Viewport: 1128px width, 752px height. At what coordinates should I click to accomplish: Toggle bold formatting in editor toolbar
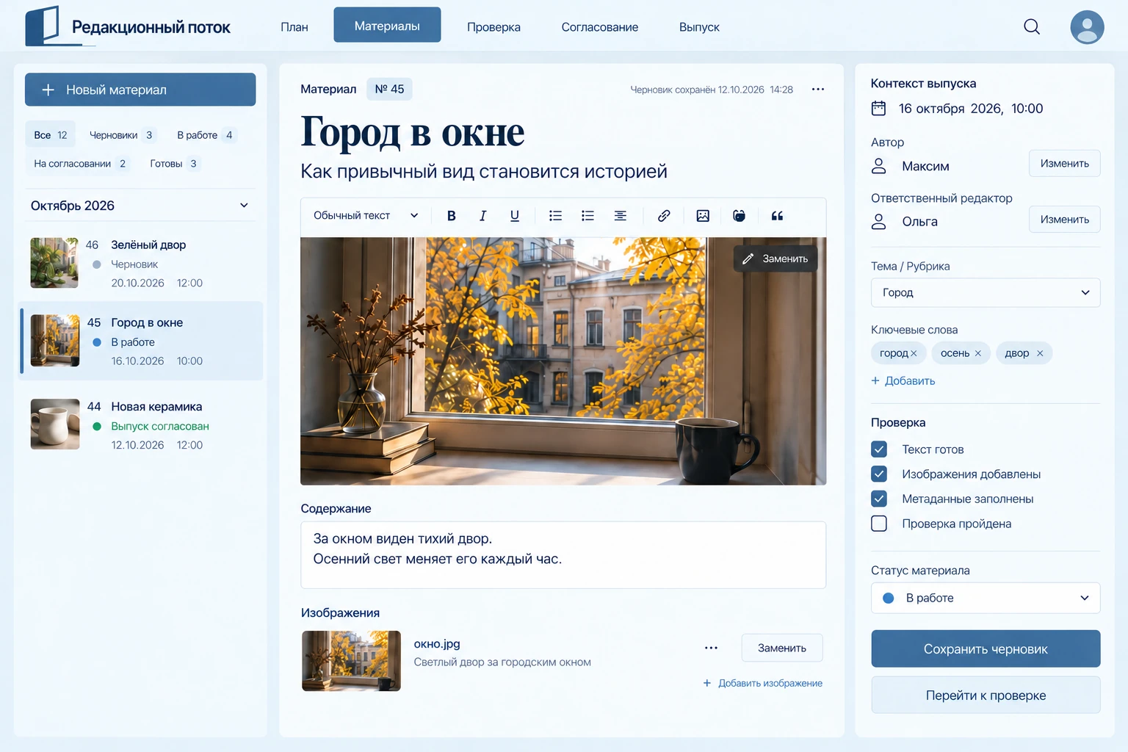point(452,215)
